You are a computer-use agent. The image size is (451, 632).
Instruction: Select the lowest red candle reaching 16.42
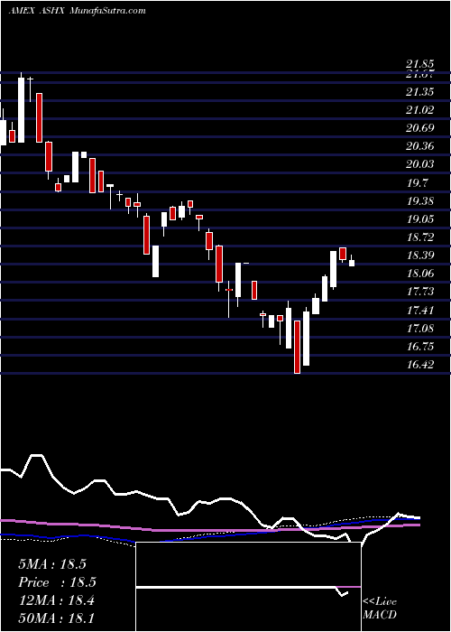click(x=297, y=347)
